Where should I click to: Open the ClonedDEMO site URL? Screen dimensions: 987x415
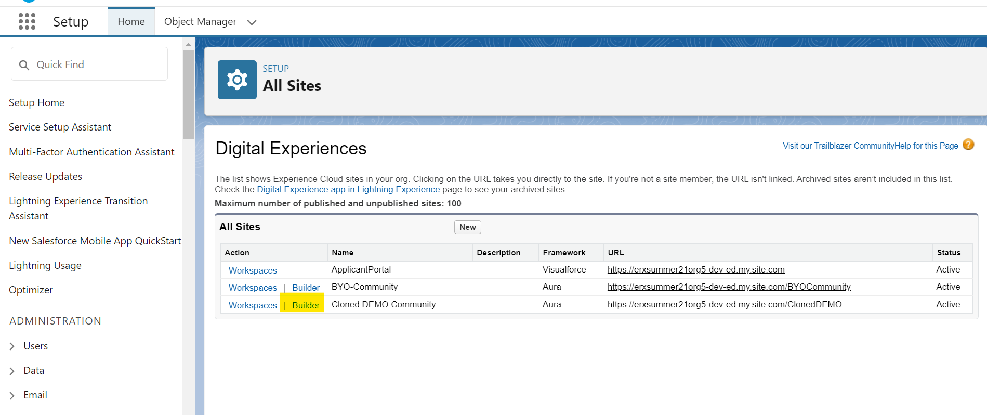pyautogui.click(x=724, y=304)
